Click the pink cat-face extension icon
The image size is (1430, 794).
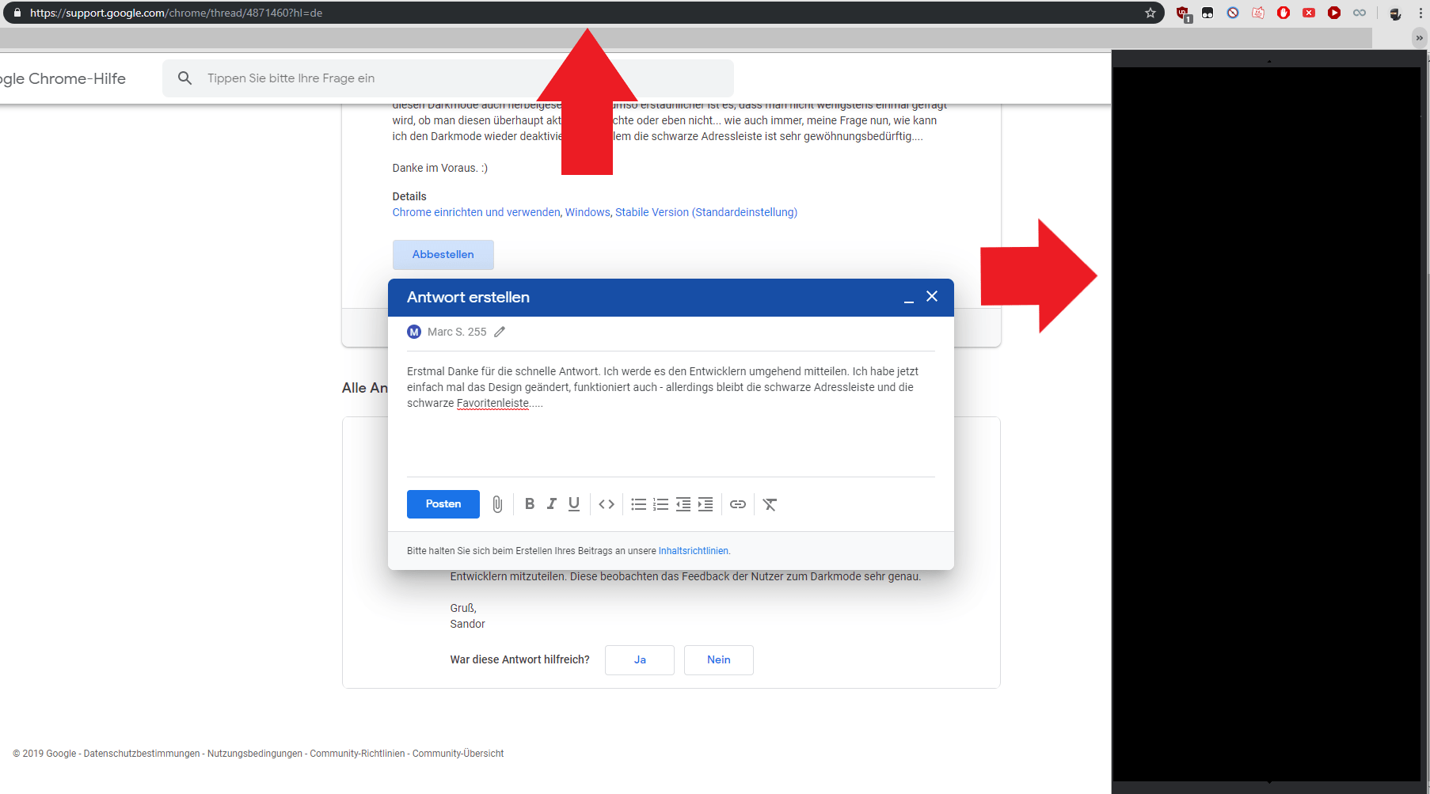click(1258, 13)
